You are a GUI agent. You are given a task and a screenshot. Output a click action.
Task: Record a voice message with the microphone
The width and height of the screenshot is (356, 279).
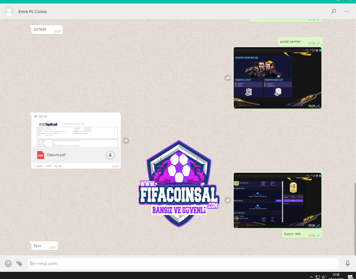348,263
